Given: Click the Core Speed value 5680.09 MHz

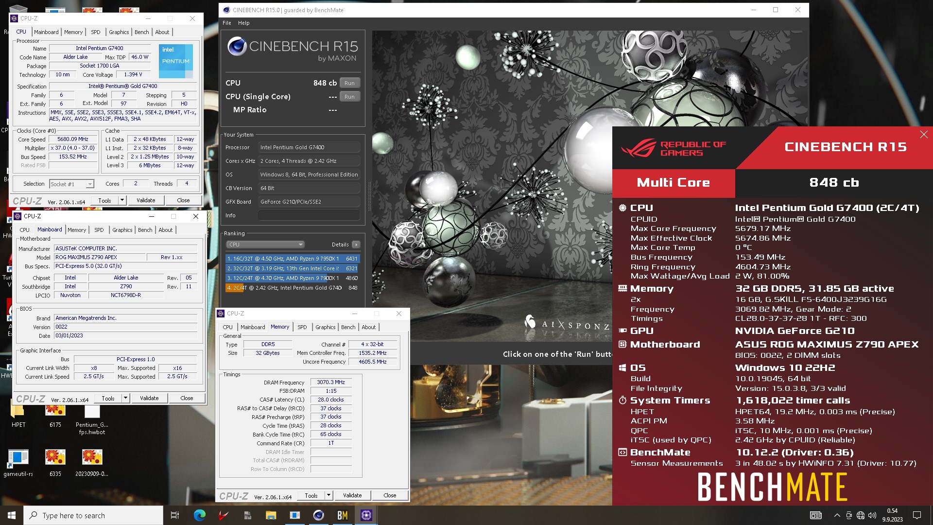Looking at the screenshot, I should tap(73, 139).
